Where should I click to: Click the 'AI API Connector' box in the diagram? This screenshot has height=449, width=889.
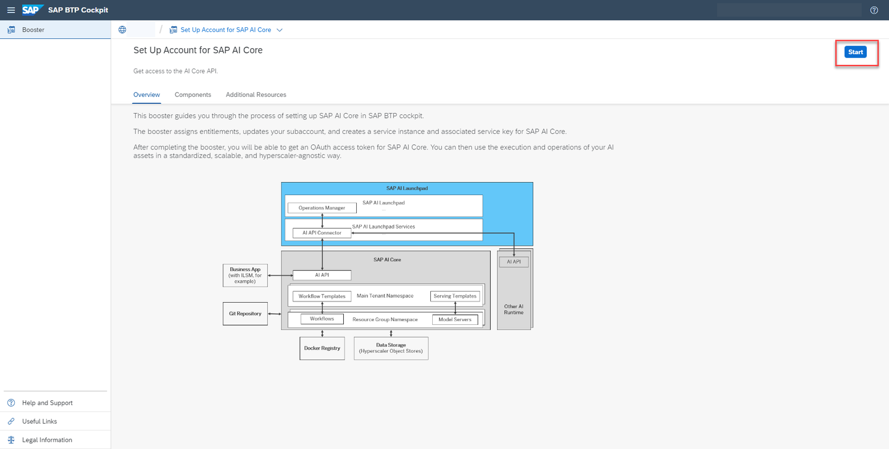pos(322,233)
